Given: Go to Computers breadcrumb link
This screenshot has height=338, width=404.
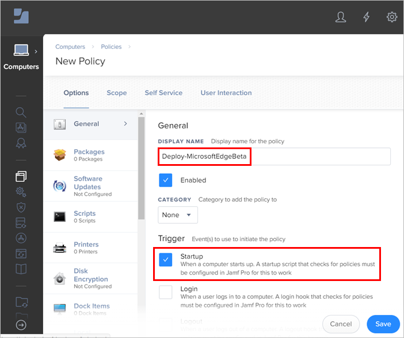Looking at the screenshot, I should point(70,47).
